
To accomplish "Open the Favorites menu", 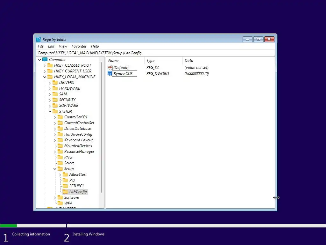I will 79,46.
